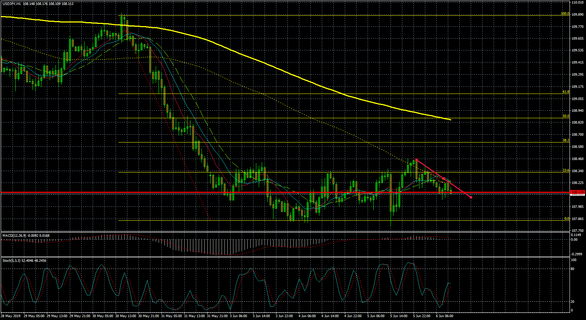
Task: Click the Fibonacci 100.0 level label
Action: pyautogui.click(x=565, y=14)
